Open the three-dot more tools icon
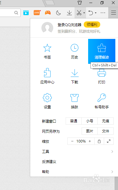 click(103, 12)
